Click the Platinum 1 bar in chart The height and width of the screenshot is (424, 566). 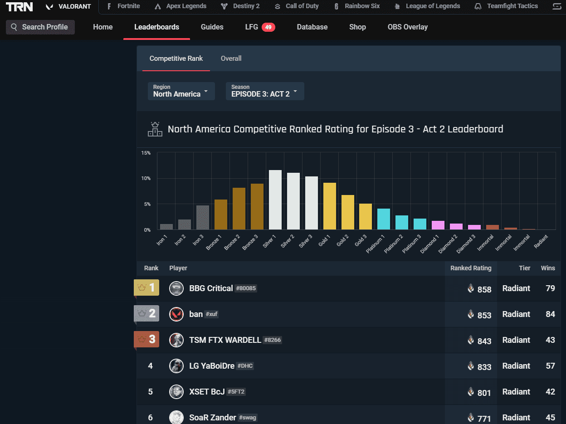pyautogui.click(x=384, y=219)
